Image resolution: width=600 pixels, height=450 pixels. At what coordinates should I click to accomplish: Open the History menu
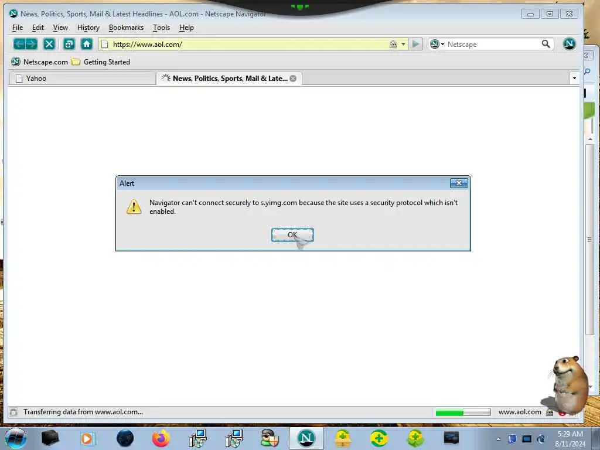tap(88, 28)
